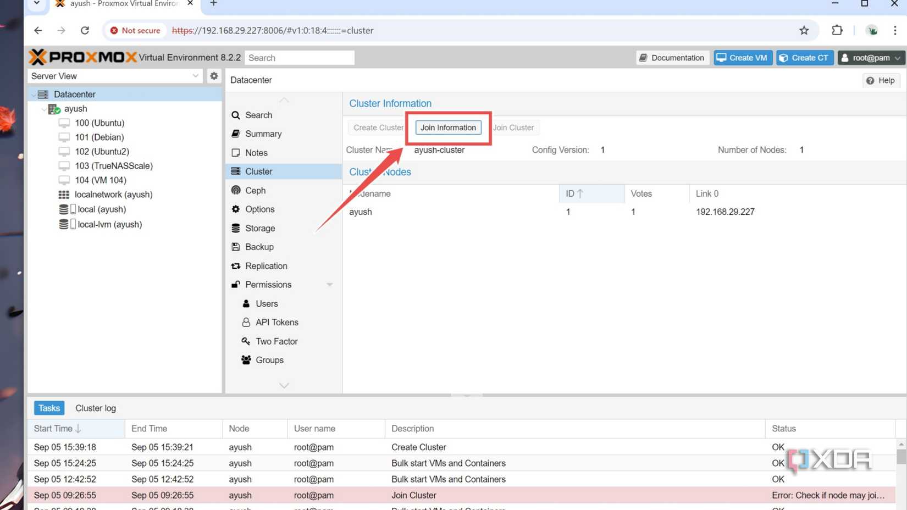Screen dimensions: 907x510
Task: Click the API Tokens icon
Action: (x=246, y=323)
